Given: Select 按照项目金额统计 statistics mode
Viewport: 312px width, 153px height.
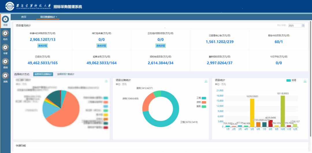Looking at the screenshot, I should [43, 74].
